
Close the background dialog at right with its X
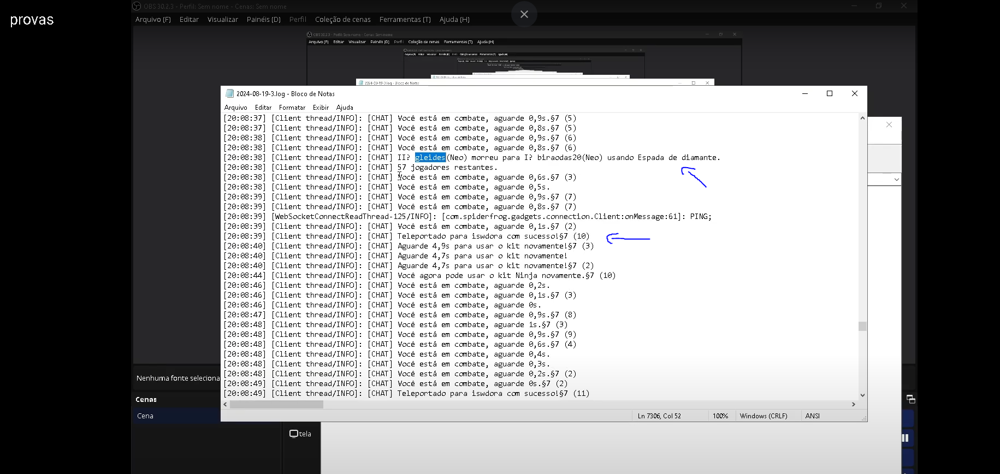click(889, 125)
